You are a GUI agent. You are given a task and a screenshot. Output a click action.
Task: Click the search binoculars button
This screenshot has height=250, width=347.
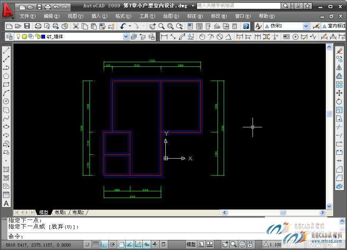click(286, 6)
